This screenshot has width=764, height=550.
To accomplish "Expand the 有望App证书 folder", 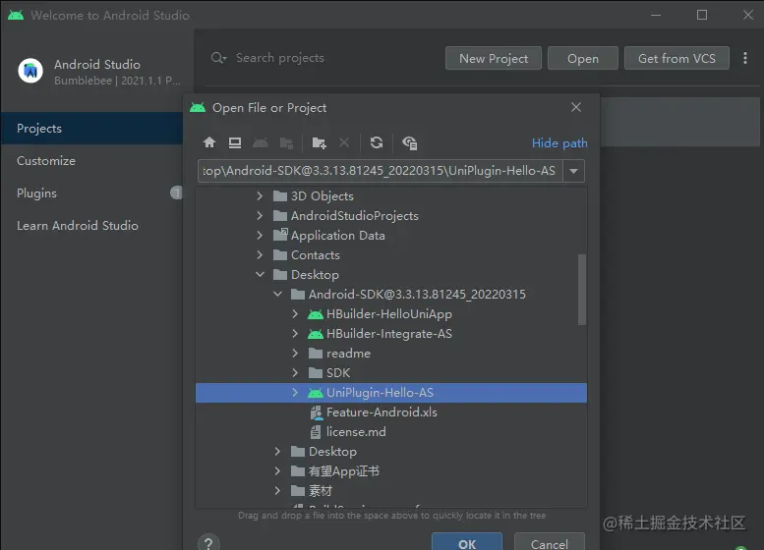I will click(x=277, y=470).
